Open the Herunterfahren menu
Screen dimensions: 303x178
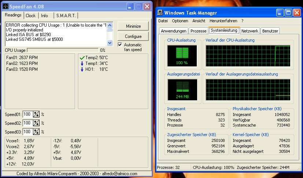(223, 21)
